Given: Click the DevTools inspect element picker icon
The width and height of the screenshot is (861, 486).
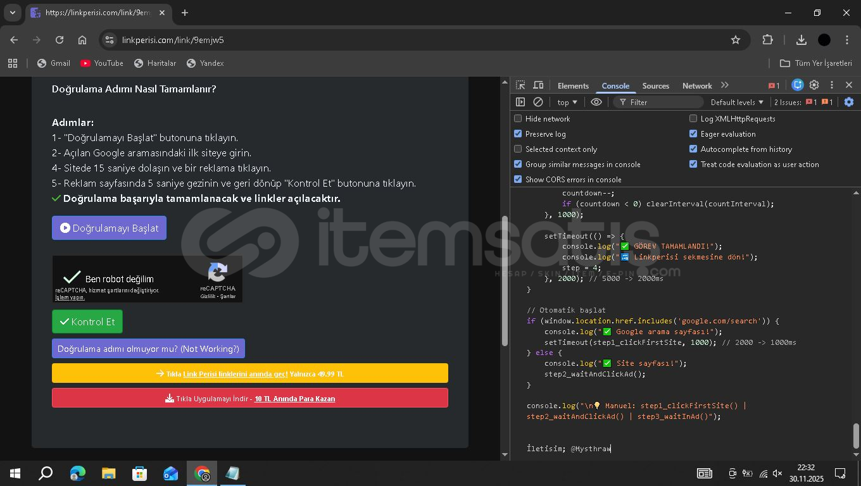Looking at the screenshot, I should click(520, 85).
